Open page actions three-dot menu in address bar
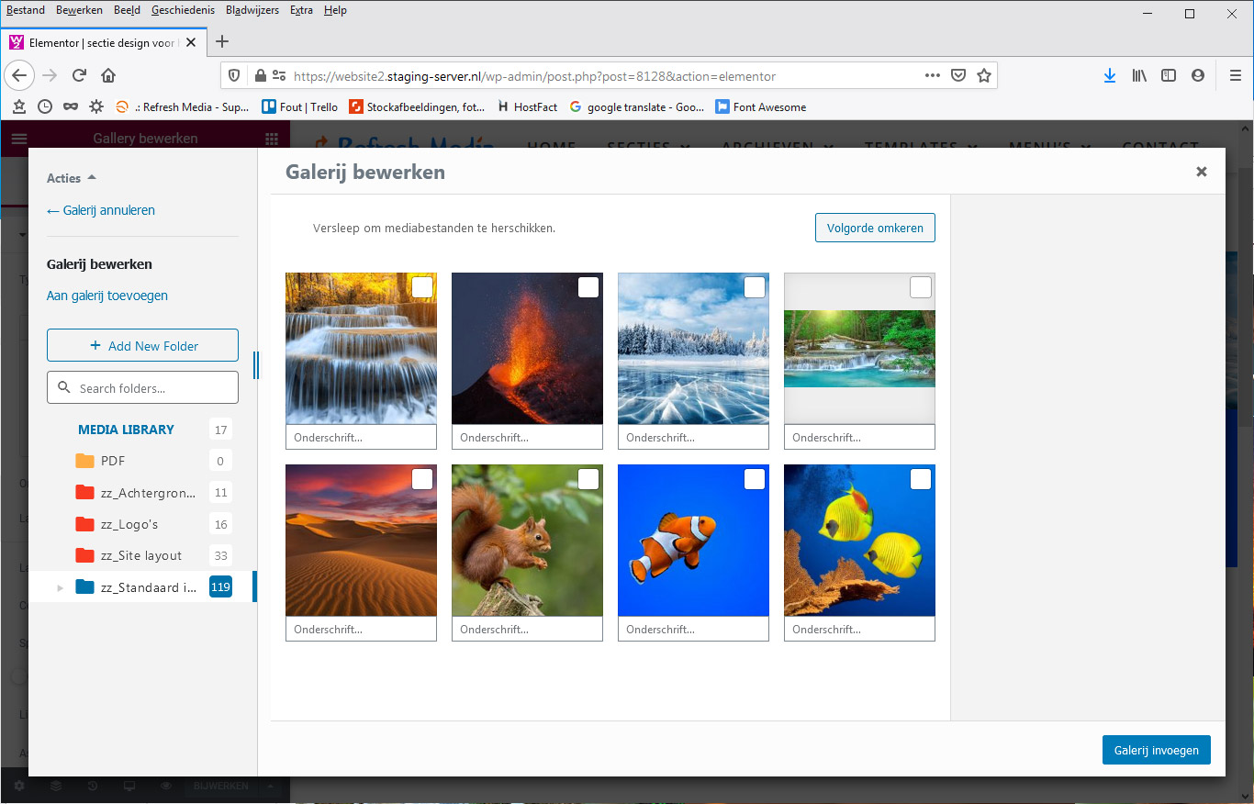Screen dimensions: 1254x804 (x=933, y=75)
